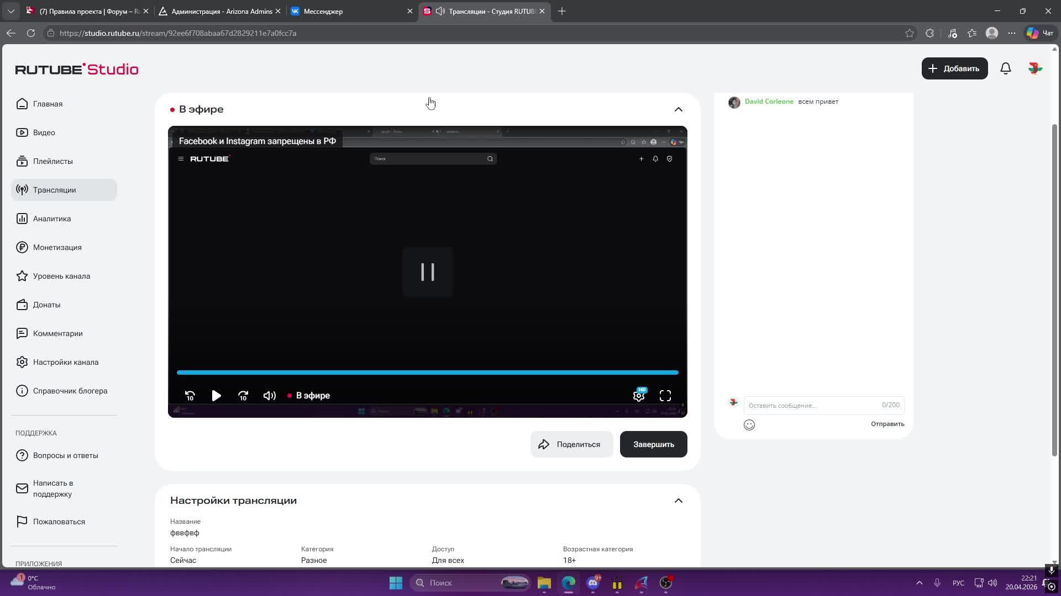The height and width of the screenshot is (596, 1061).
Task: Open the user avatar account menu
Action: coord(1035,68)
